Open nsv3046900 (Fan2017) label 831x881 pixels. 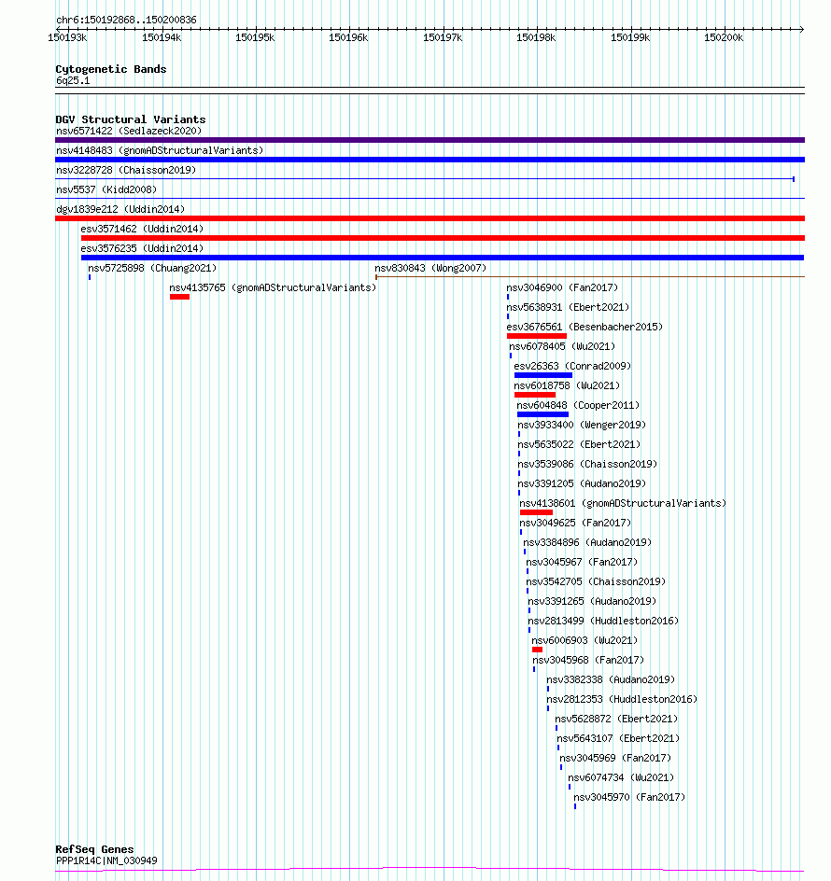pyautogui.click(x=562, y=288)
